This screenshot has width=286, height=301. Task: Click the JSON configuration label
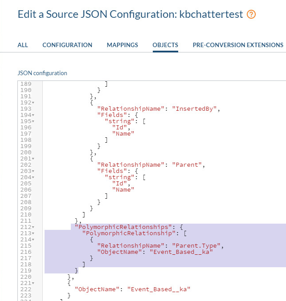click(x=42, y=73)
